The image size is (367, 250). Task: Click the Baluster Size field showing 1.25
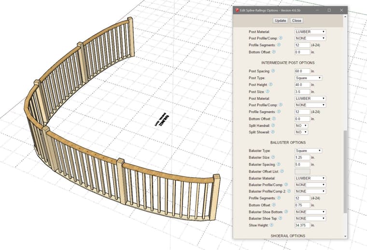[x=302, y=157]
